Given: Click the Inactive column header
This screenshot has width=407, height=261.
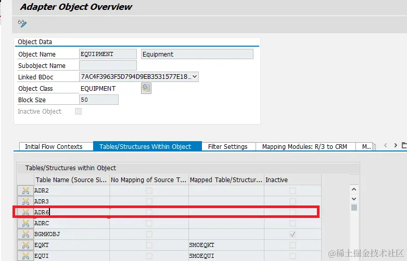Looking at the screenshot, I should 292,180.
